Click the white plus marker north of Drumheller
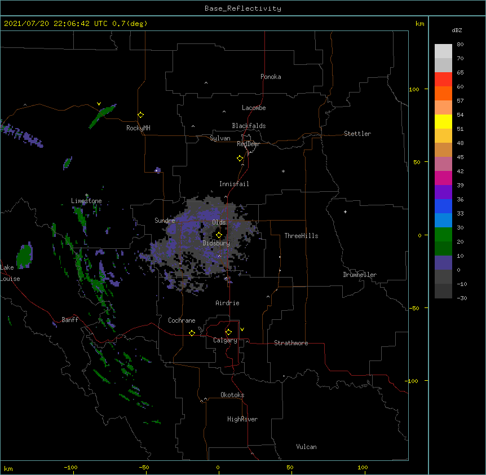The width and height of the screenshot is (486, 475). tap(345, 212)
